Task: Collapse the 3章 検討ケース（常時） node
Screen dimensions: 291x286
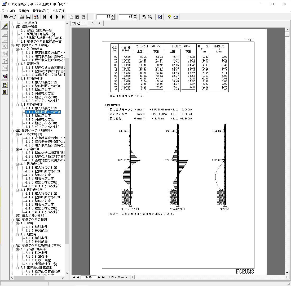Action: pos(12,46)
